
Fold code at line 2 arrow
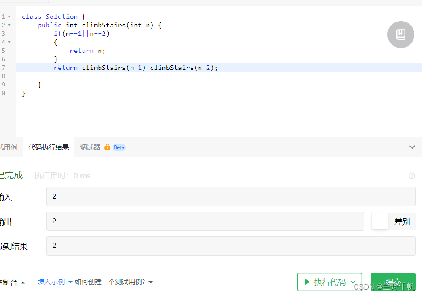9,25
